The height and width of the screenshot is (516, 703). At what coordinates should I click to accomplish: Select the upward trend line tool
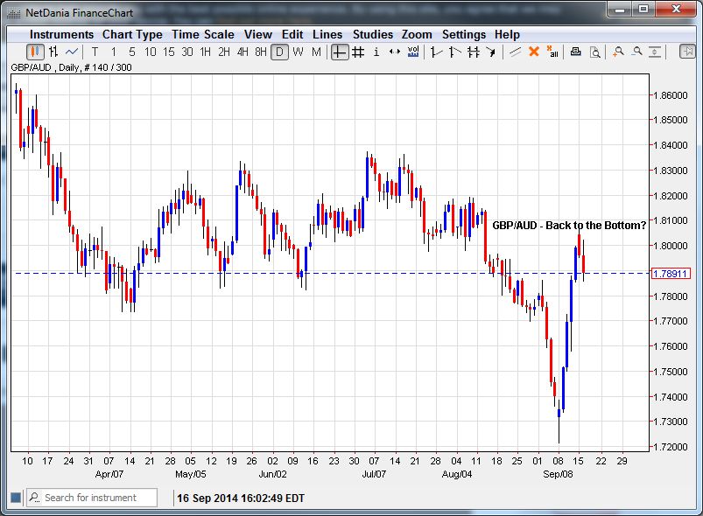pyautogui.click(x=436, y=52)
